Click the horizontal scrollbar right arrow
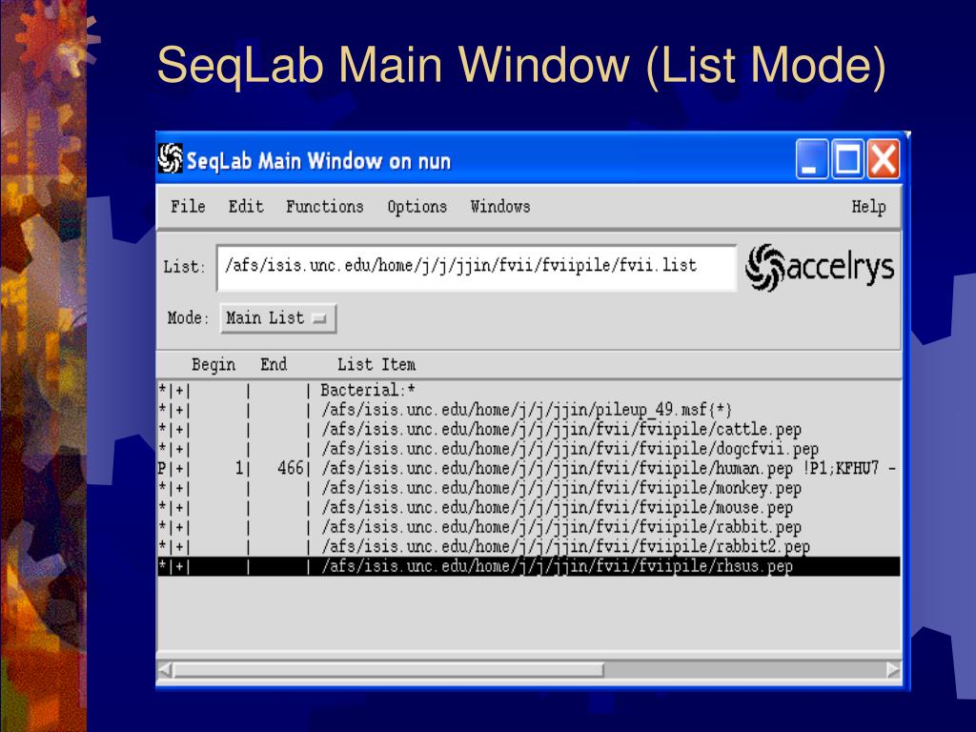Viewport: 976px width, 732px height. (x=893, y=670)
